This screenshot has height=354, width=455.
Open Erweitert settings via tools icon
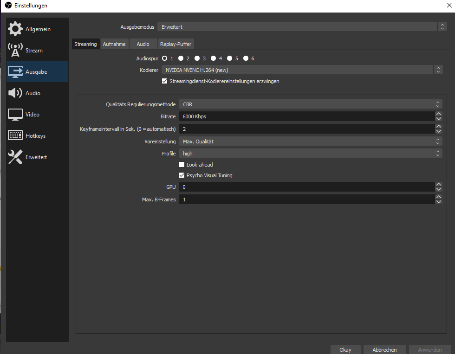tap(15, 157)
